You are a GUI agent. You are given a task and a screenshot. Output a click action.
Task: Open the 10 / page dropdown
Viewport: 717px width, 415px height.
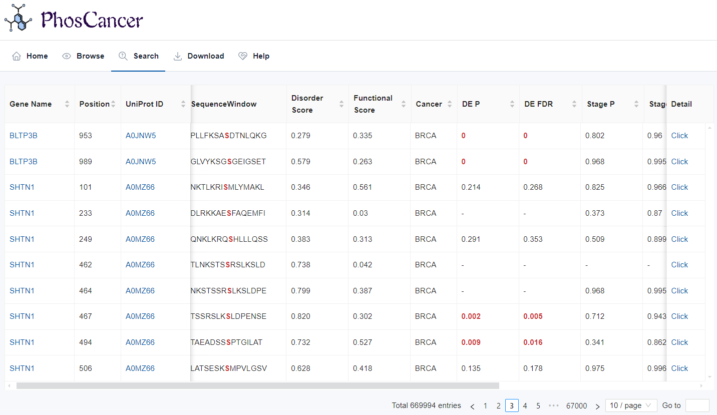[631, 405]
